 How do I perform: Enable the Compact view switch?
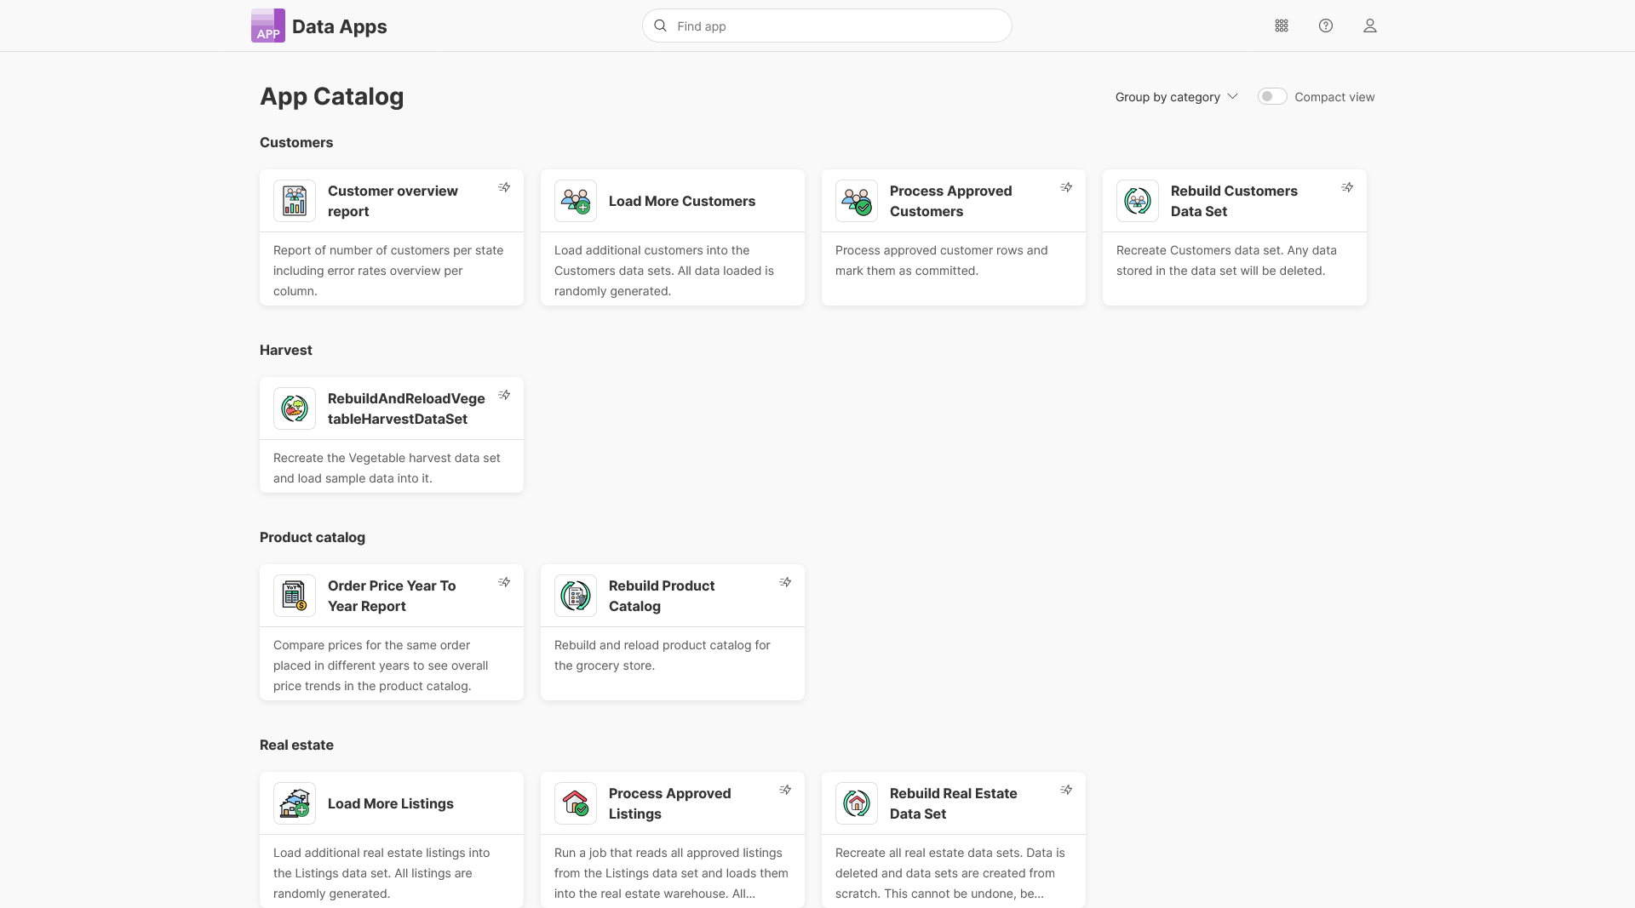coord(1272,96)
